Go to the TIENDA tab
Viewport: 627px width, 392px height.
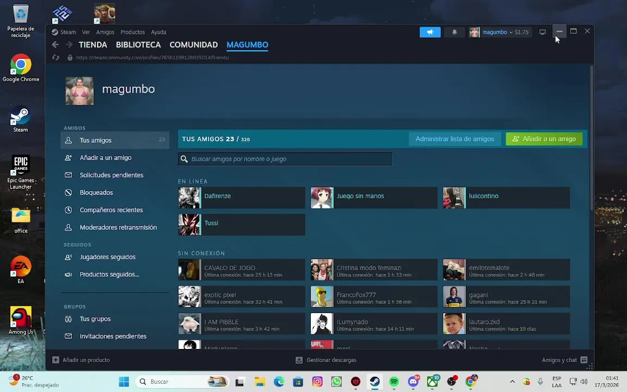point(93,45)
